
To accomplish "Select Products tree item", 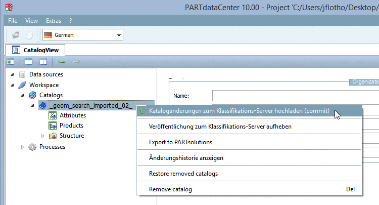I will point(72,126).
